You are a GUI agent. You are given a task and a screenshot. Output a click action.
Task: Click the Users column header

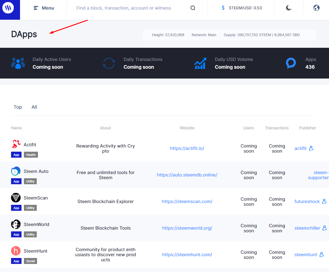click(x=249, y=128)
